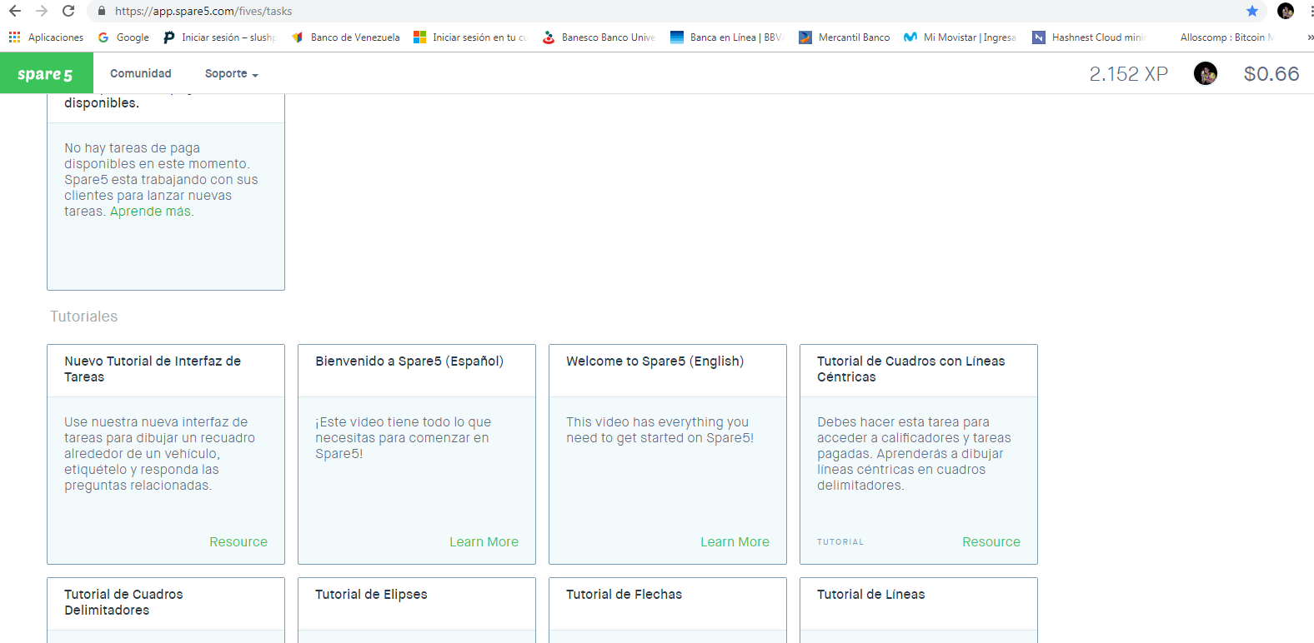Image resolution: width=1314 pixels, height=643 pixels.
Task: Open the Comunidad menu item
Action: pyautogui.click(x=141, y=73)
